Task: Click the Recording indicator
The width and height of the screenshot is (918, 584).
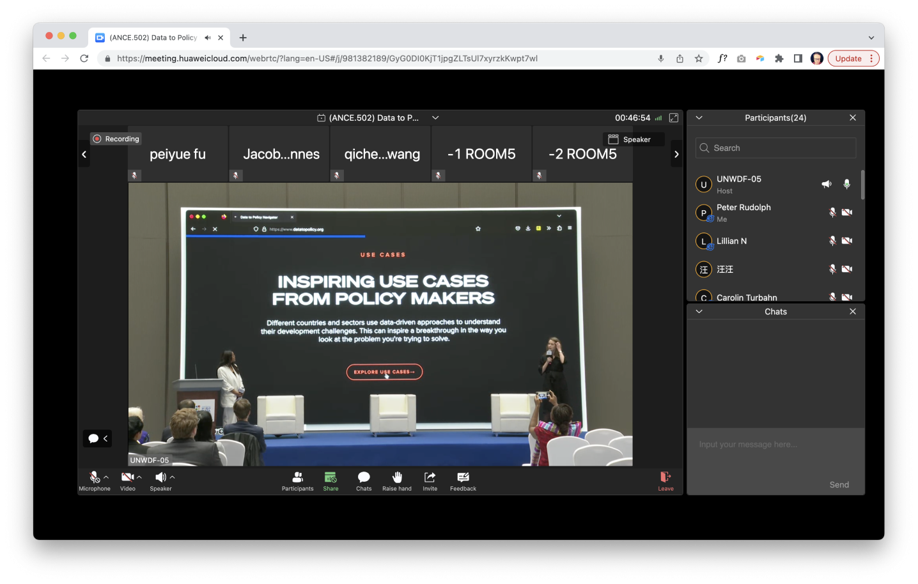Action: point(116,139)
